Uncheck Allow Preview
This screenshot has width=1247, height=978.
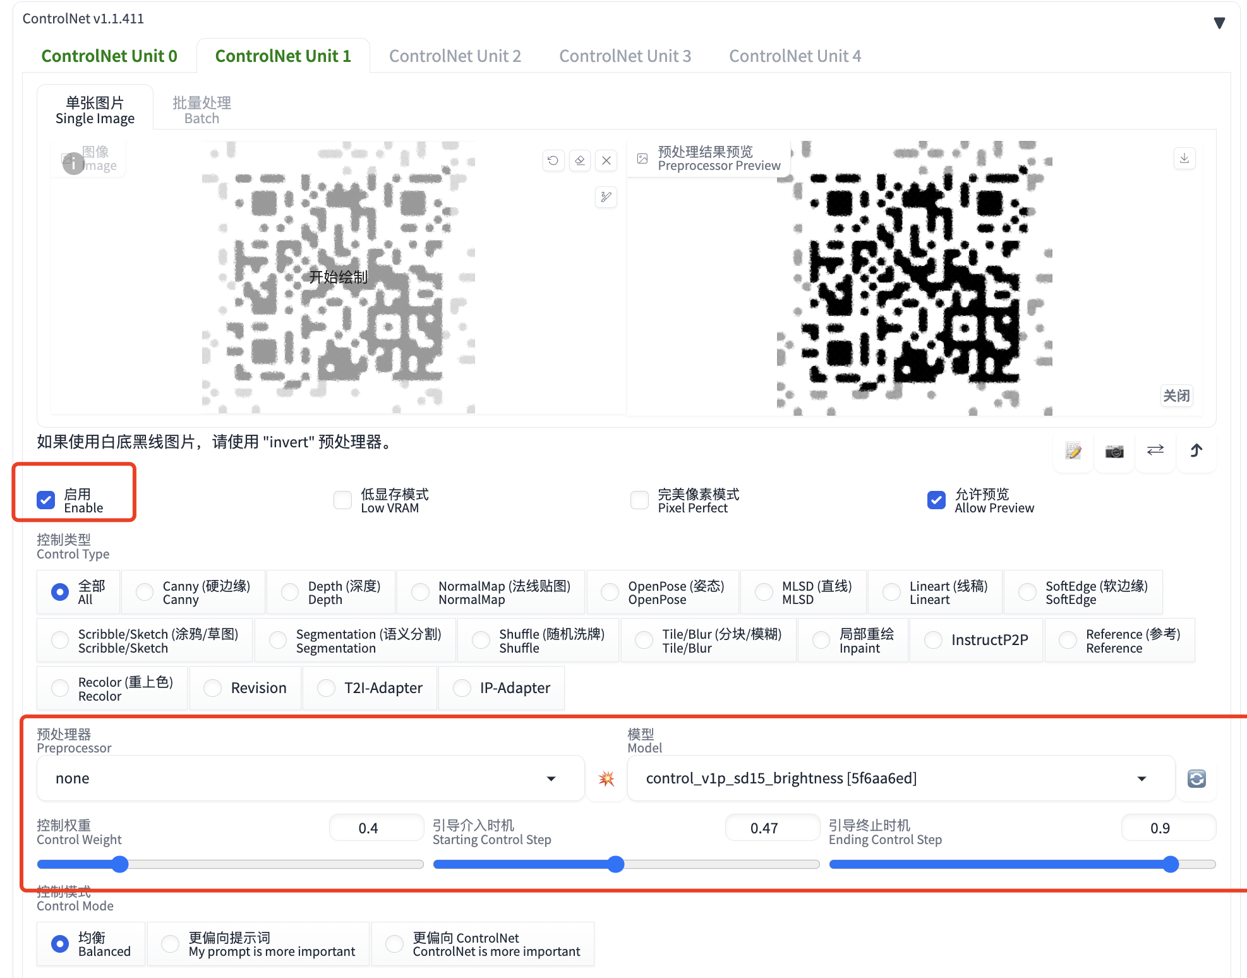point(936,500)
